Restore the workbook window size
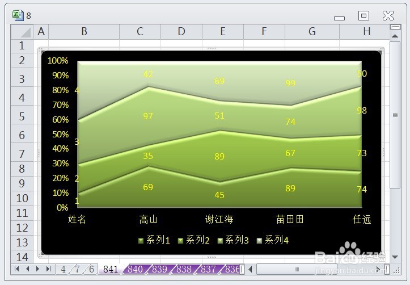 click(363, 15)
